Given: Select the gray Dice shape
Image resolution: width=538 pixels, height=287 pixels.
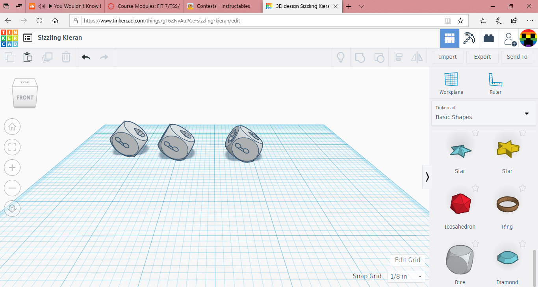Looking at the screenshot, I should coord(460,260).
